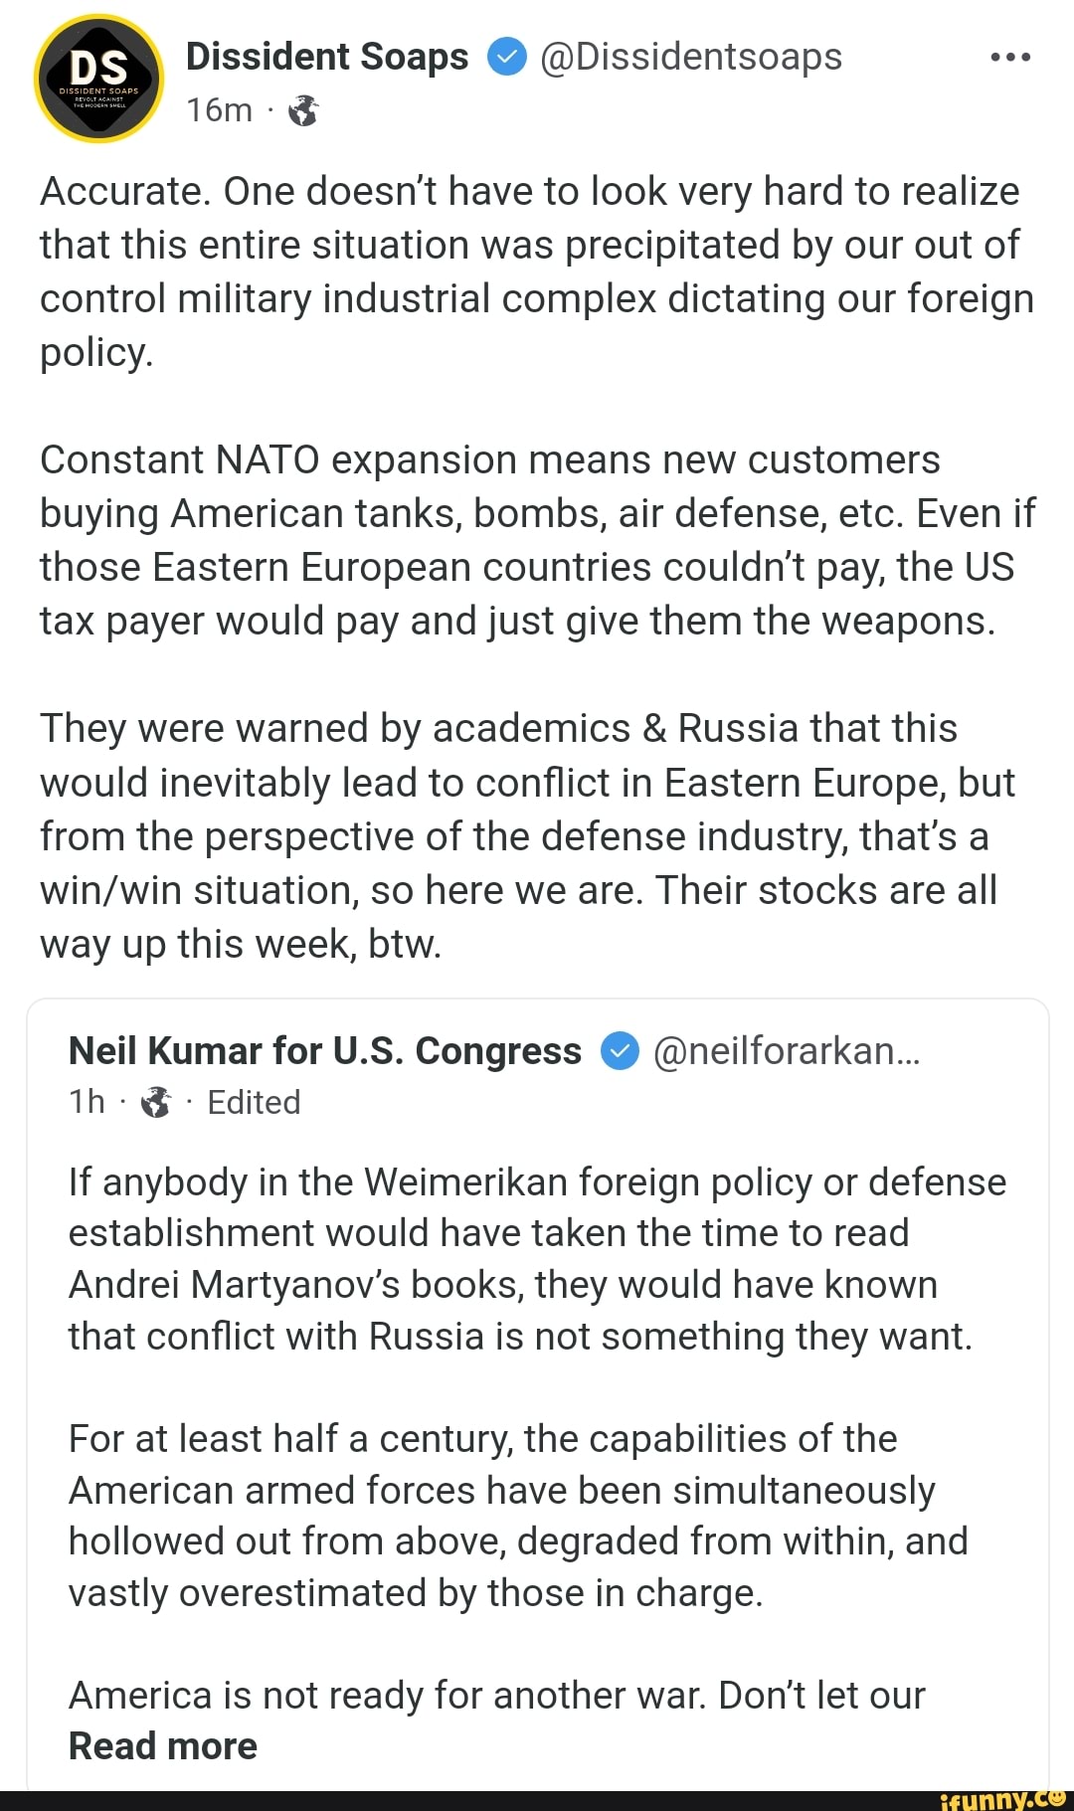Click the globe icon beside 16m
Image resolution: width=1074 pixels, height=1811 pixels.
(303, 110)
